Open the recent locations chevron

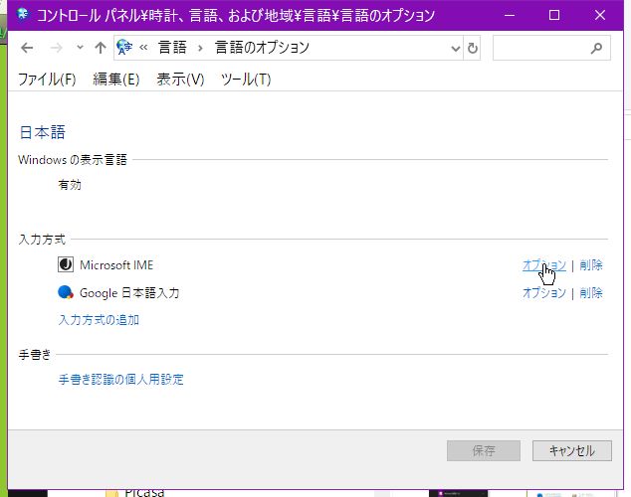[x=80, y=48]
